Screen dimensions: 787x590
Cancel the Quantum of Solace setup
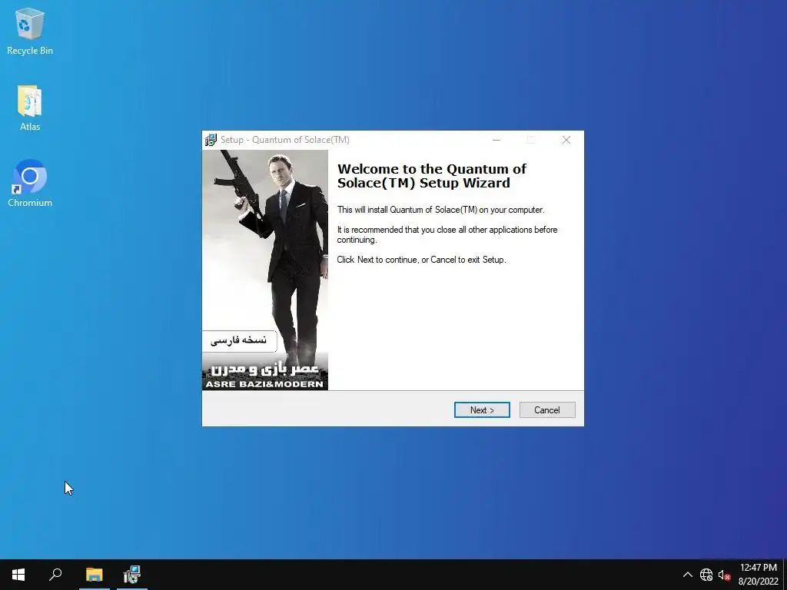[x=547, y=410]
